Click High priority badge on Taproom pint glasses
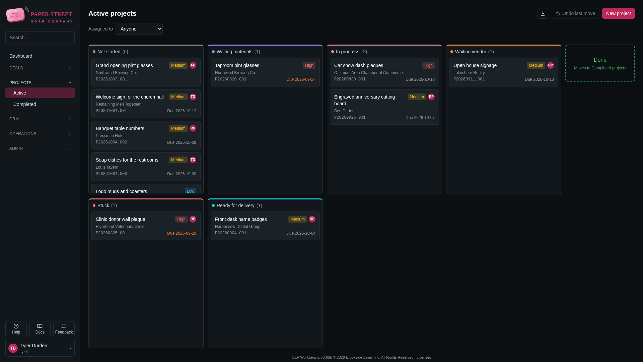This screenshot has height=362, width=643. [x=309, y=65]
